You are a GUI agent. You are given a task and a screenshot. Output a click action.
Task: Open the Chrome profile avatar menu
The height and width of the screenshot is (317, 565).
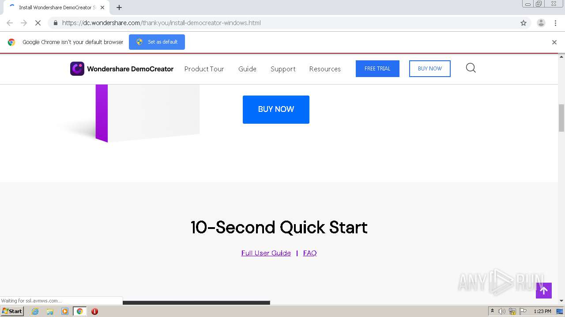(541, 23)
